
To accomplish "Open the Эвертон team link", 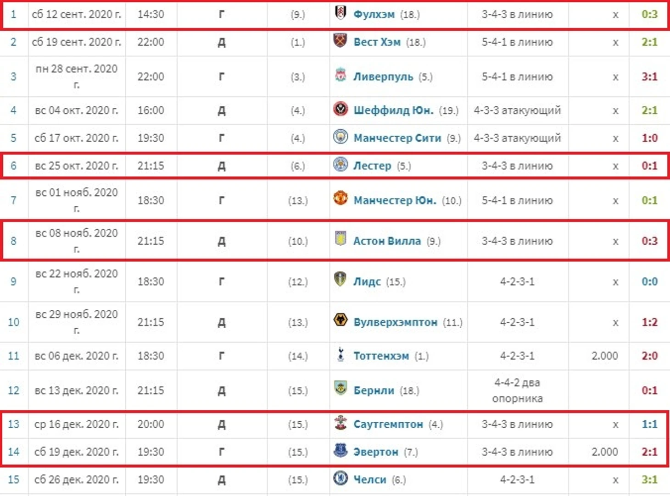I will click(376, 452).
